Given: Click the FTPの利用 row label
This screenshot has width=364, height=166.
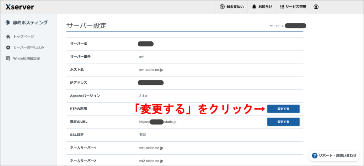Looking at the screenshot, I should pyautogui.click(x=78, y=109).
